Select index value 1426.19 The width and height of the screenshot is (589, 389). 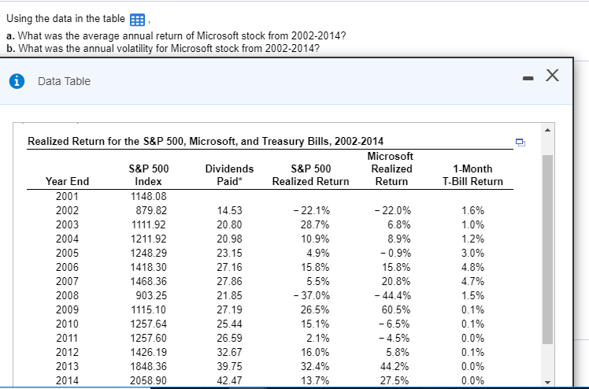[148, 352]
